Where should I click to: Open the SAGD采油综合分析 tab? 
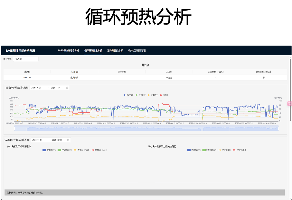click(x=68, y=50)
